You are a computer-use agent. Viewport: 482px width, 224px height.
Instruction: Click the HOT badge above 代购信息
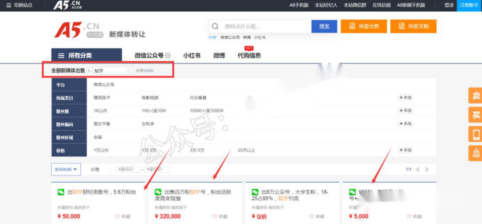[x=249, y=48]
